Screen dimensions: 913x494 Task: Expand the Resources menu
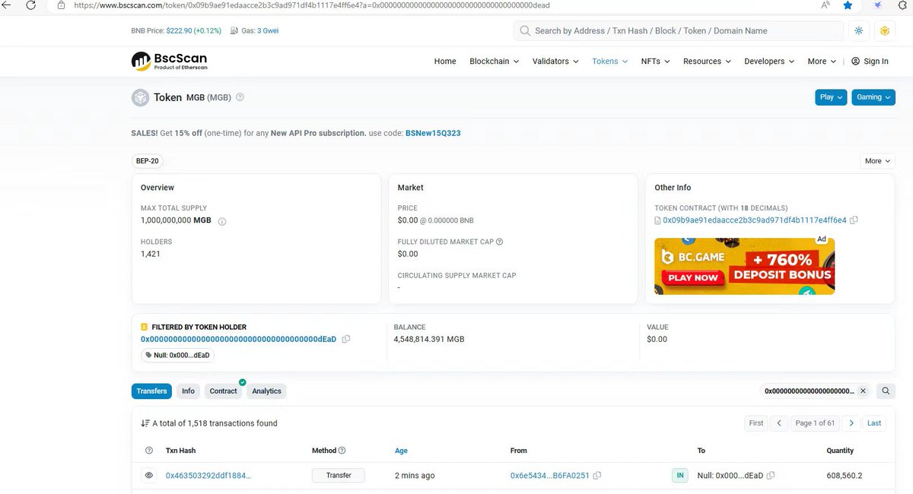(708, 62)
